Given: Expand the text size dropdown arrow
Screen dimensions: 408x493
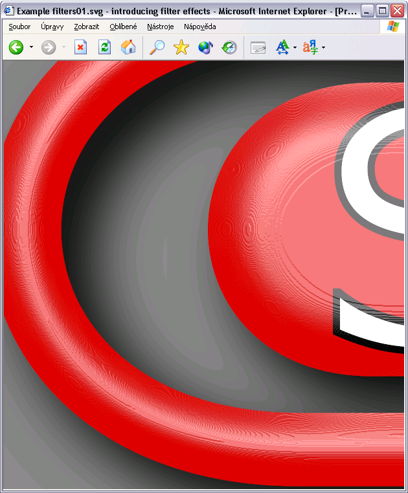Looking at the screenshot, I should (x=295, y=47).
